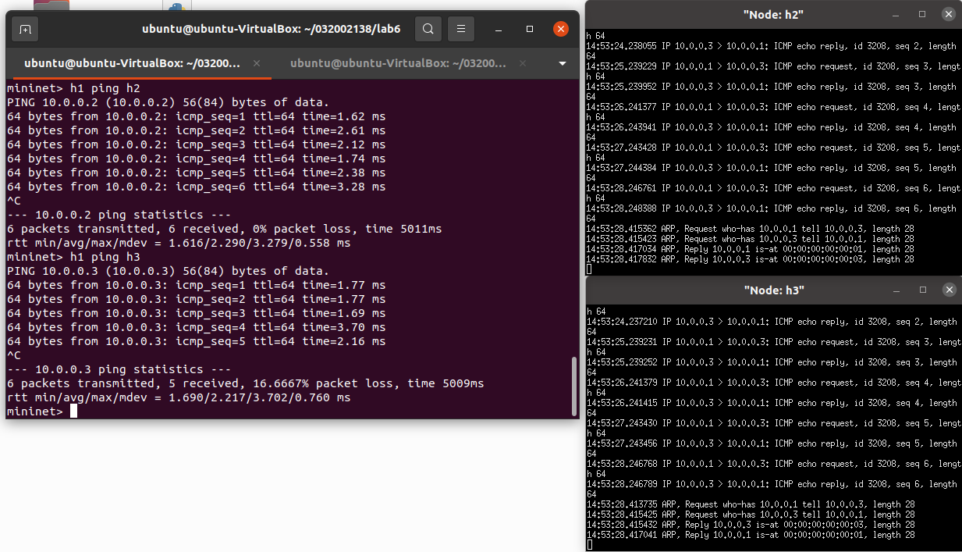This screenshot has width=962, height=552.
Task: Click the line "PING 10.0.0.2 (10.0.0.2) 56(84) bytes"
Action: point(168,102)
